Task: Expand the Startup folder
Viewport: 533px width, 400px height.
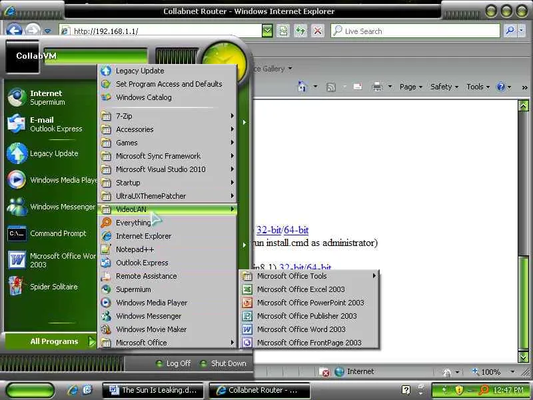Action: (x=167, y=183)
